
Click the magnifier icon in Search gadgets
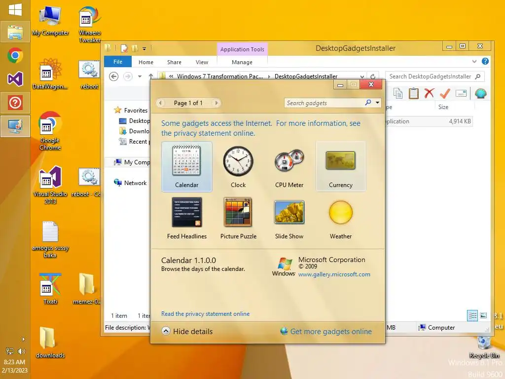[368, 103]
